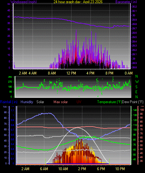This screenshot has width=145, height=173.
Task: Click the 4 PM time axis label
Action: [x=90, y=73]
